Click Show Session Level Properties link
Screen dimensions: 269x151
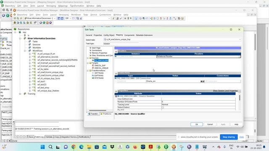tap(225, 91)
